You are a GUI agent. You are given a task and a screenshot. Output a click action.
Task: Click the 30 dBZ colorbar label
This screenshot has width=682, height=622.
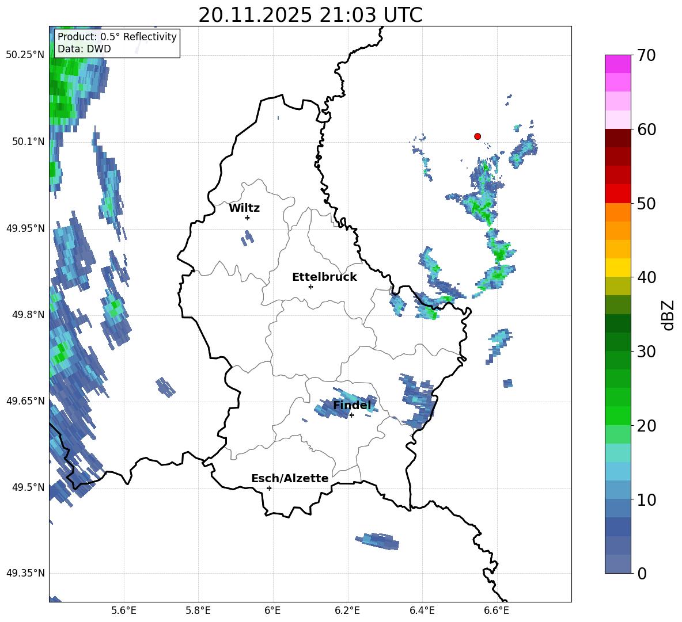tap(646, 352)
